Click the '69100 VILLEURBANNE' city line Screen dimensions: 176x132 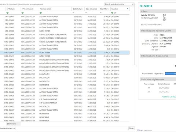pos(151,25)
